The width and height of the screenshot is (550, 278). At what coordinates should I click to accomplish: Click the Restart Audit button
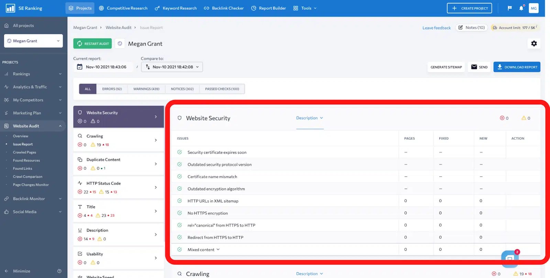click(x=92, y=44)
